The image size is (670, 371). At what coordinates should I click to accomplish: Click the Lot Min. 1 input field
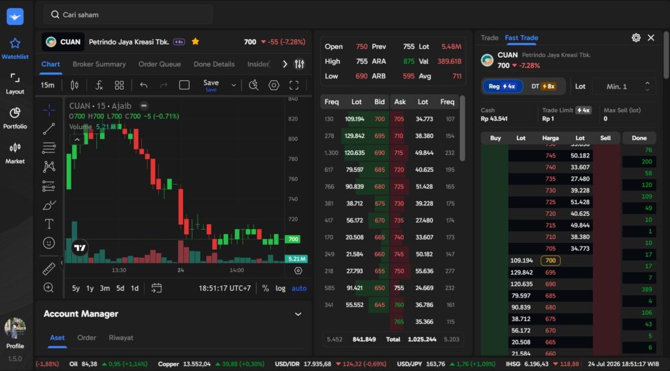tap(624, 86)
